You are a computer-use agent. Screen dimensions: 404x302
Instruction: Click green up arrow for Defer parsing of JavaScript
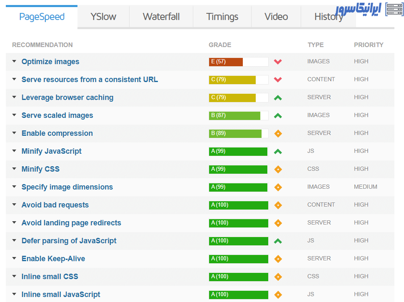[x=278, y=241]
